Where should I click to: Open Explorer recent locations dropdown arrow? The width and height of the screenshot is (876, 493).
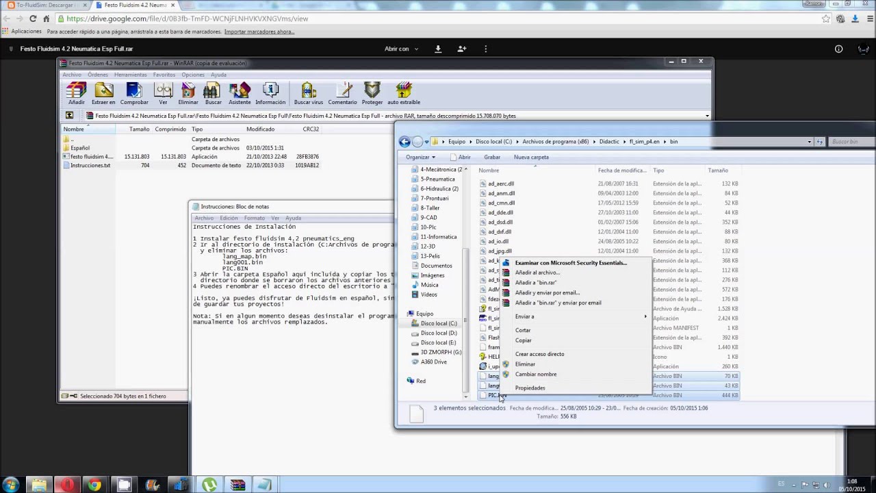click(426, 142)
